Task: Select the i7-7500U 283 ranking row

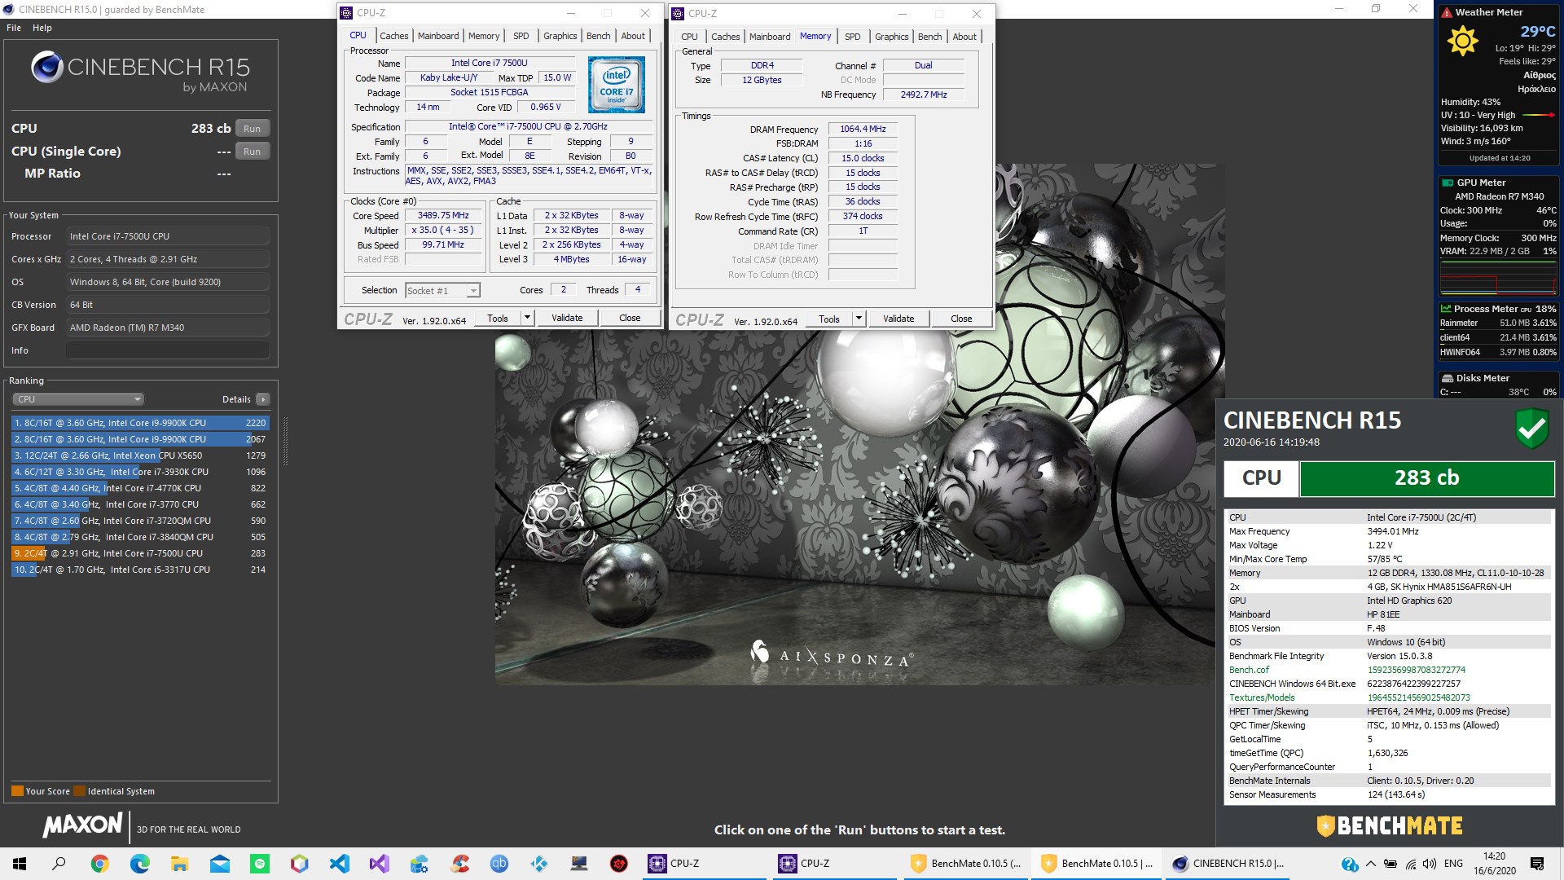Action: (140, 553)
